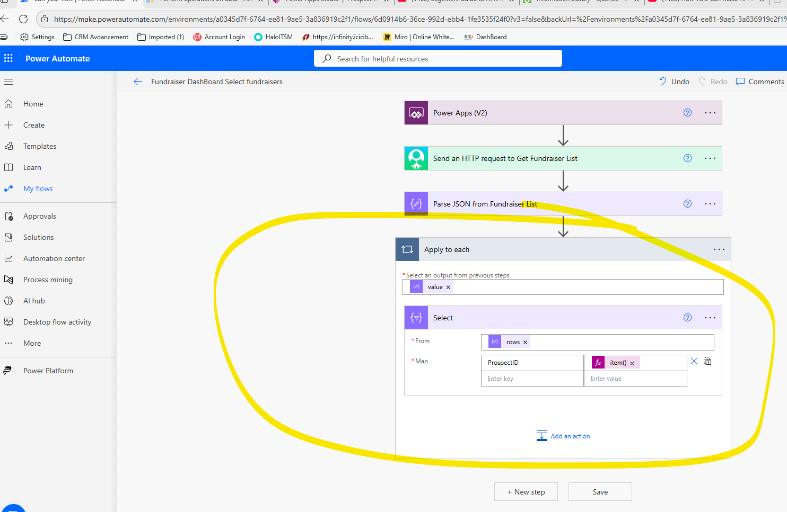Image resolution: width=787 pixels, height=512 pixels.
Task: Go back using flow editor back arrow
Action: tap(138, 82)
